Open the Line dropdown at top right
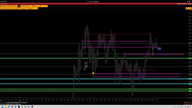The height and width of the screenshot is (108, 192). coord(189,8)
